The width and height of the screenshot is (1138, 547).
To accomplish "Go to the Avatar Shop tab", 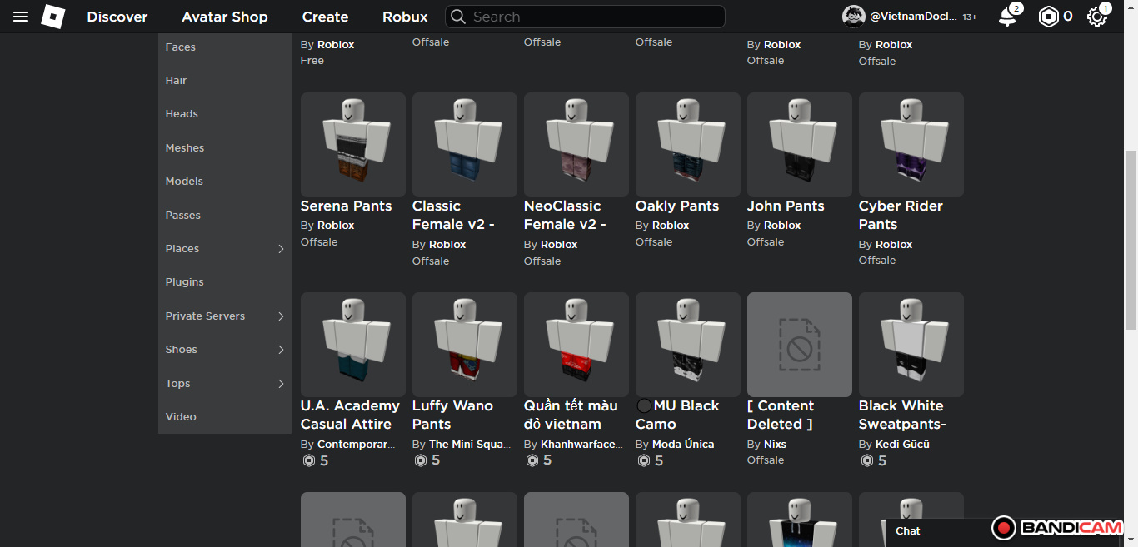I will click(x=225, y=17).
